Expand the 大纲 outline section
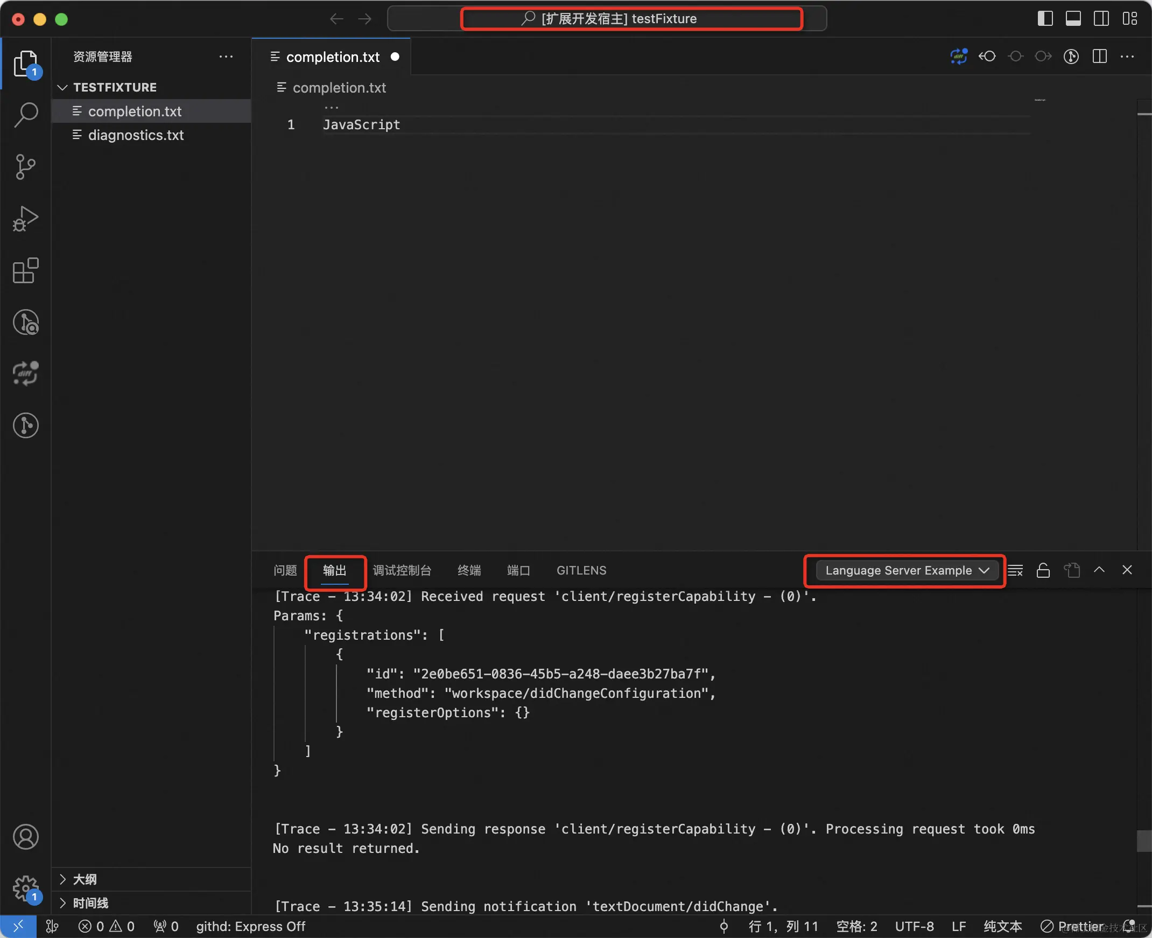The image size is (1152, 938). tap(151, 879)
